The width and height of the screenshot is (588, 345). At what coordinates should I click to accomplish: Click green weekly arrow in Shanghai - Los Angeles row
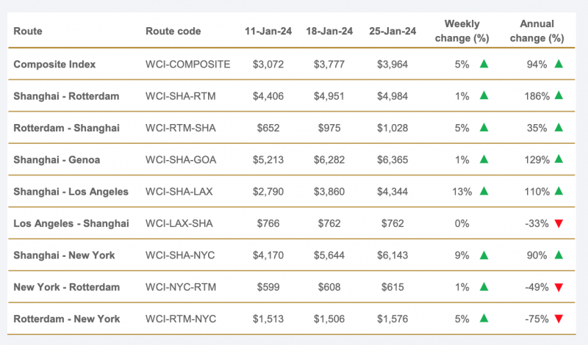484,191
